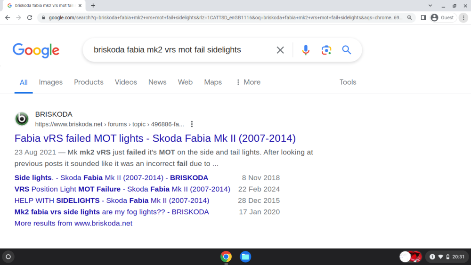471x265 pixels.
Task: Start a voice search with microphone
Action: [x=306, y=50]
